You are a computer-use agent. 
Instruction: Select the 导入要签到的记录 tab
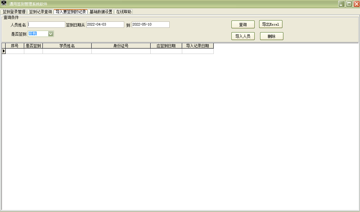click(71, 11)
